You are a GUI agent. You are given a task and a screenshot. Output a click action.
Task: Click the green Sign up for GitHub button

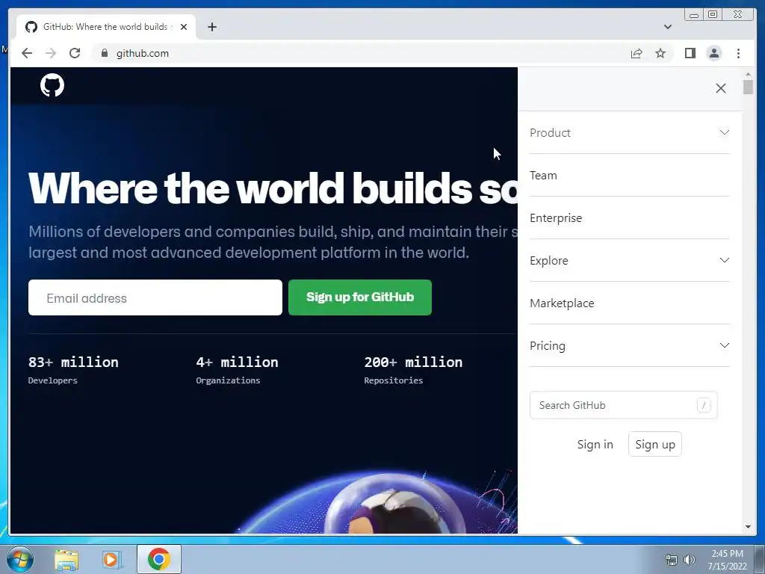[360, 297]
